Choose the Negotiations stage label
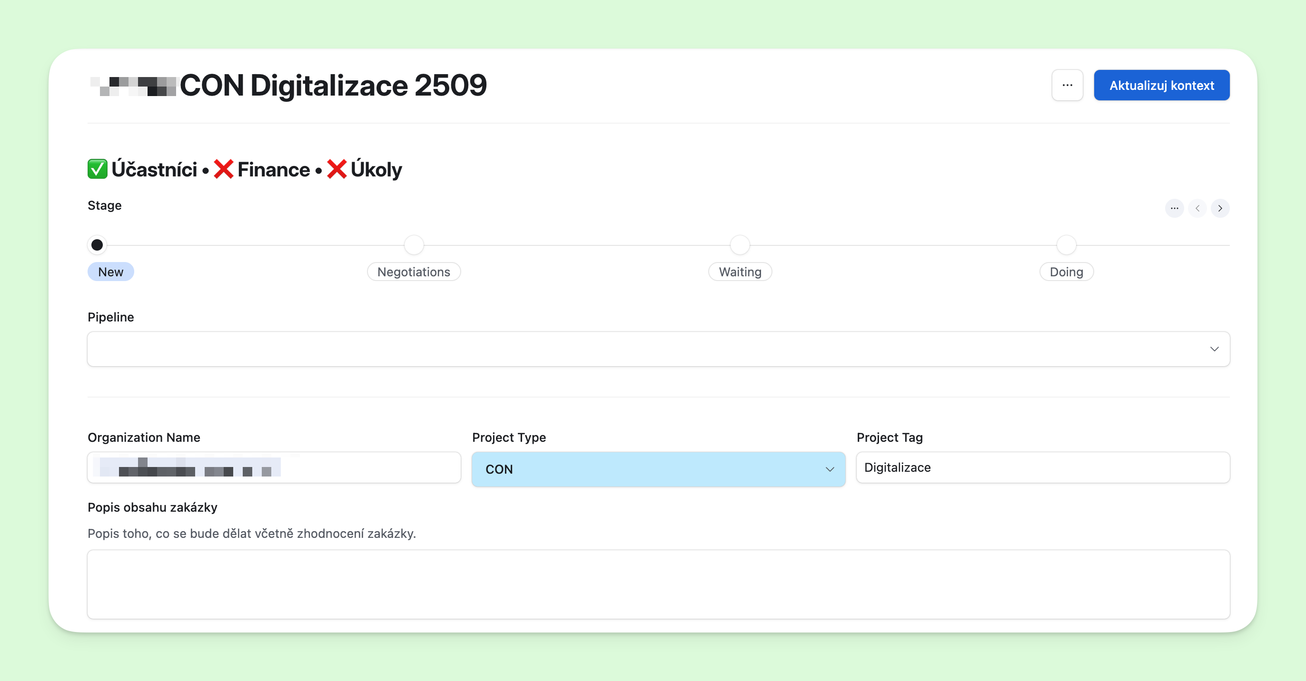The image size is (1306, 681). [x=414, y=272]
